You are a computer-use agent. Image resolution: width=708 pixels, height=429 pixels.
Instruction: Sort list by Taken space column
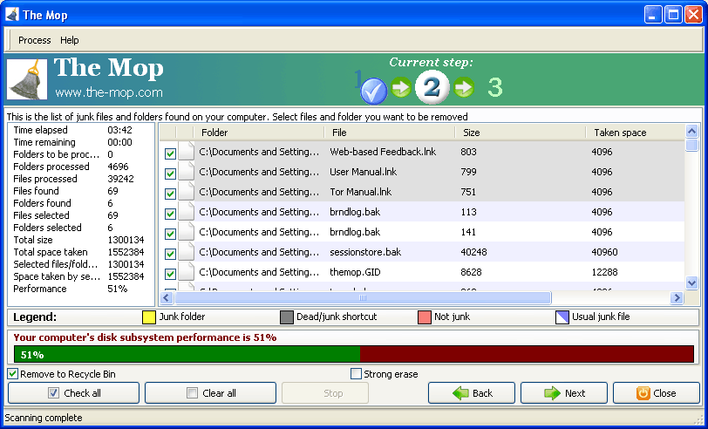[x=636, y=133]
